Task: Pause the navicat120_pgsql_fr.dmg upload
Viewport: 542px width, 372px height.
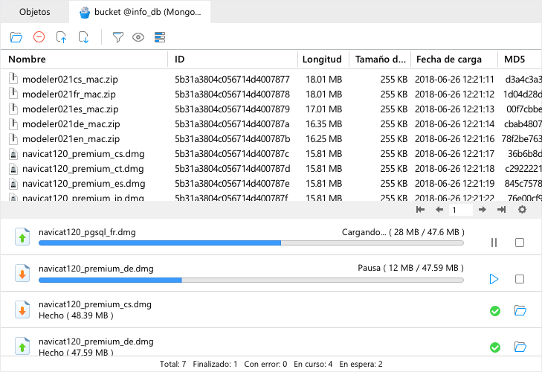Action: (494, 243)
